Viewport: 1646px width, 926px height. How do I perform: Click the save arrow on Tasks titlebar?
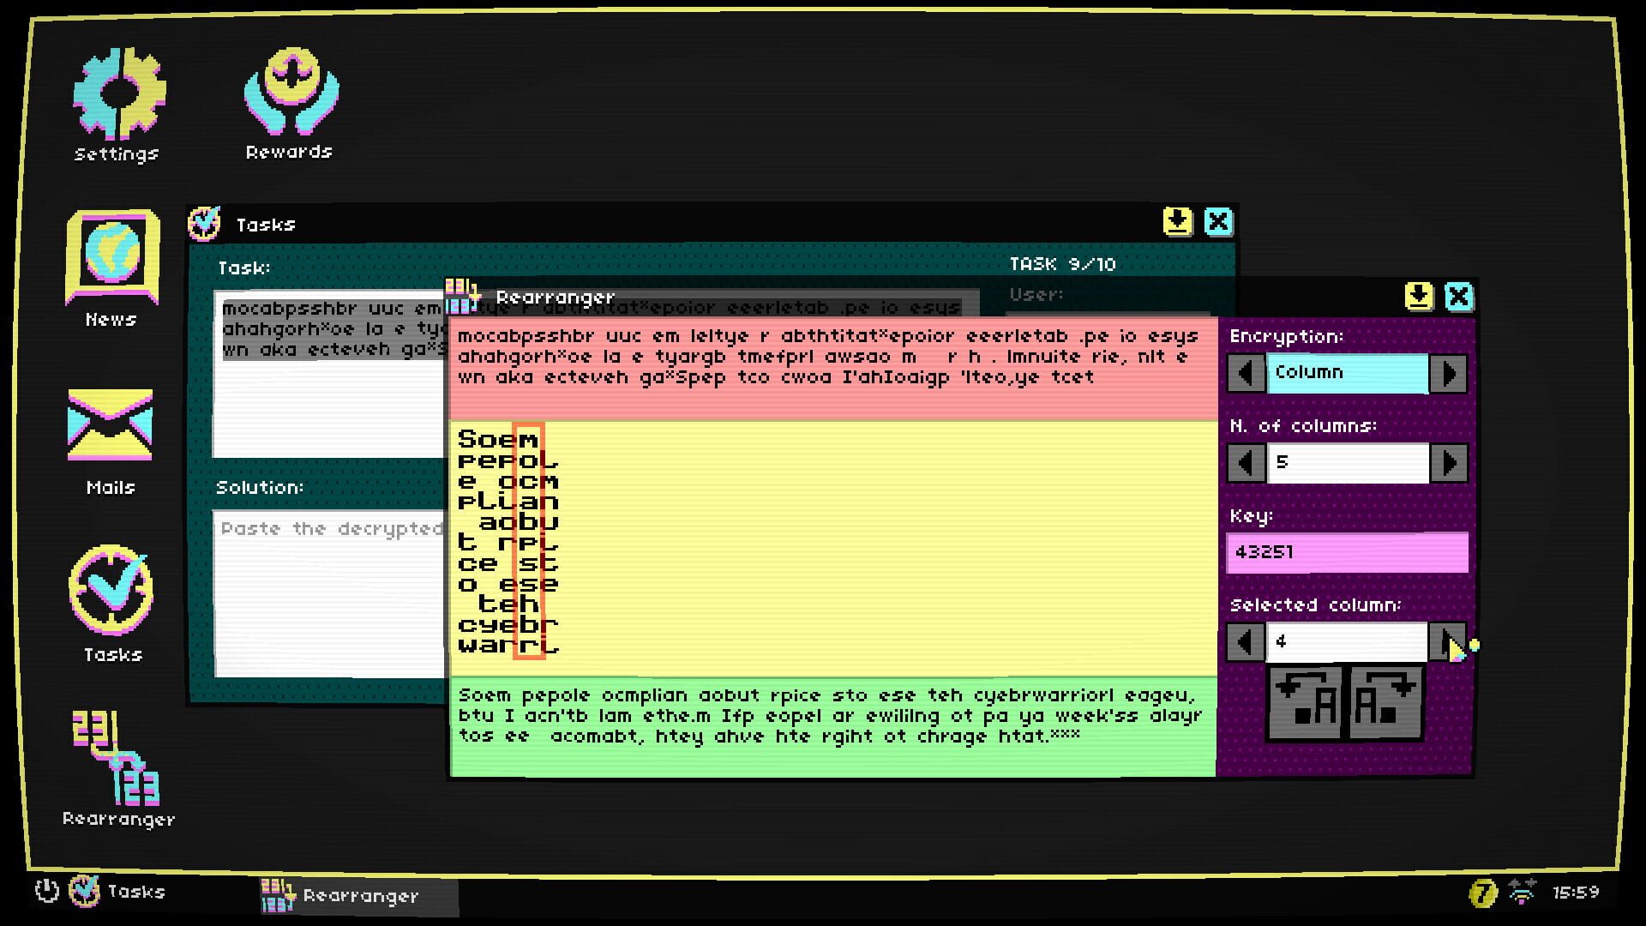(1177, 222)
